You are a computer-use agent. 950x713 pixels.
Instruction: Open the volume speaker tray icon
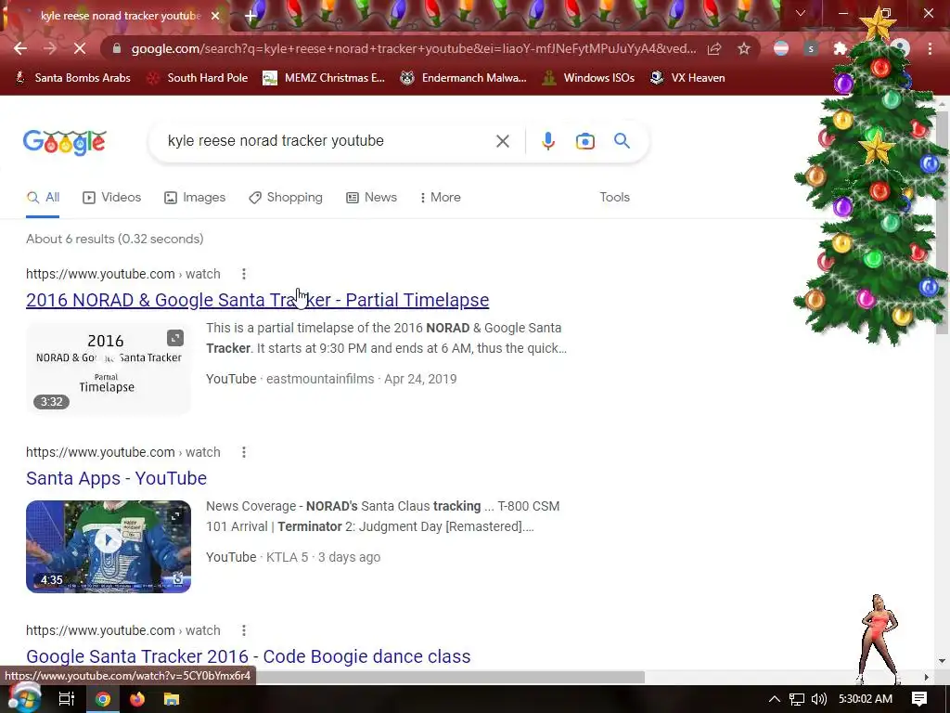point(819,699)
